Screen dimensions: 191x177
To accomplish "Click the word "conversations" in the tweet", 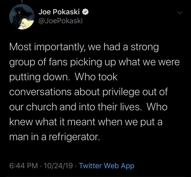I will click(40, 92).
